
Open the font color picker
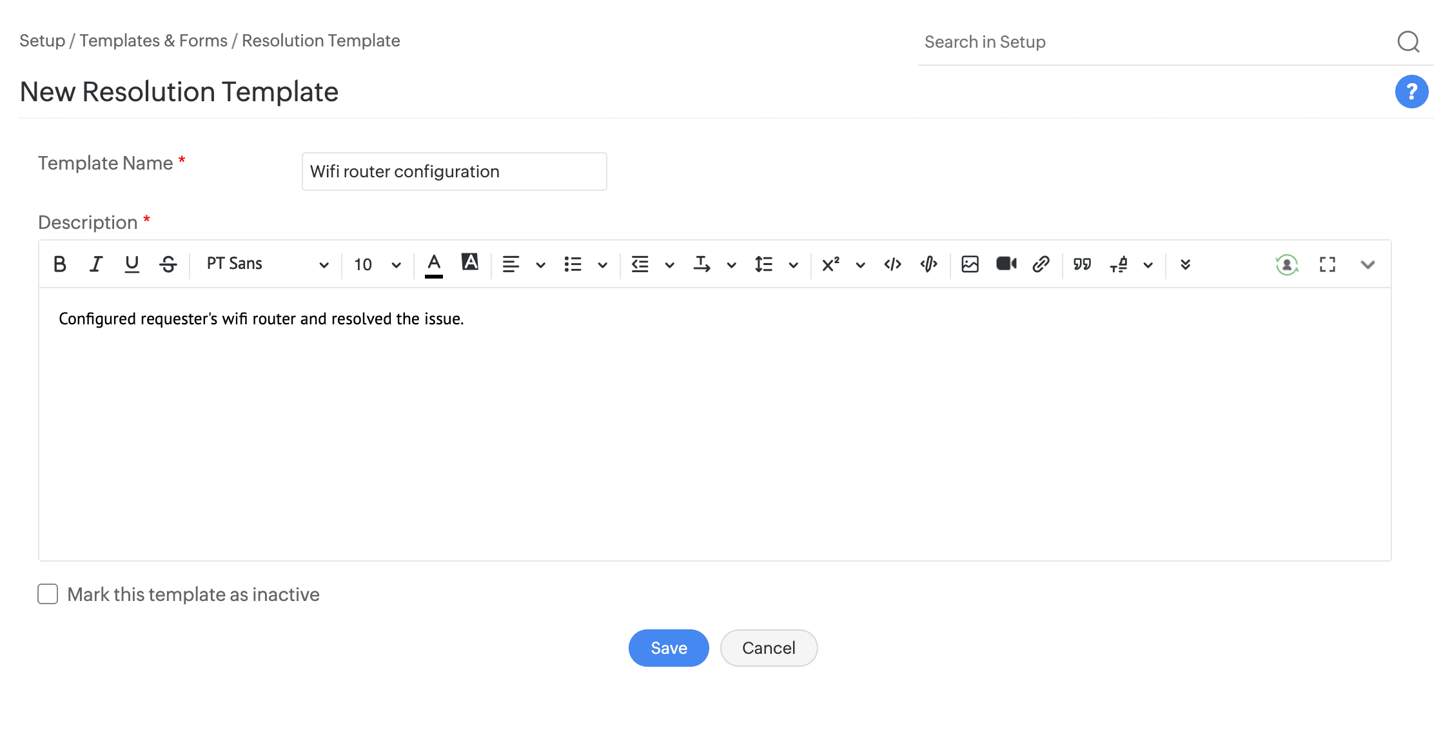(434, 264)
